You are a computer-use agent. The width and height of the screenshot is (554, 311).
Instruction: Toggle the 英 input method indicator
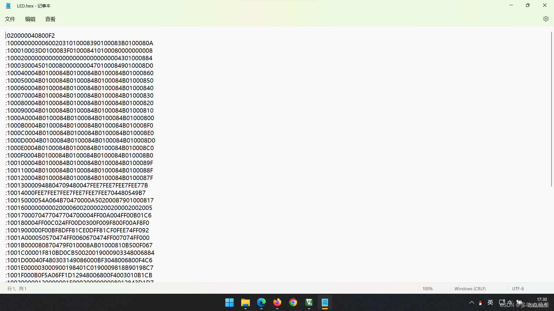(490, 302)
